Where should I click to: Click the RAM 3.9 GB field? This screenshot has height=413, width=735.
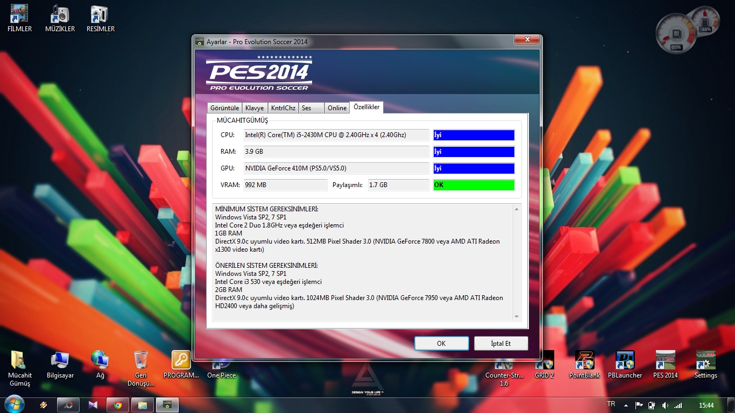point(336,152)
